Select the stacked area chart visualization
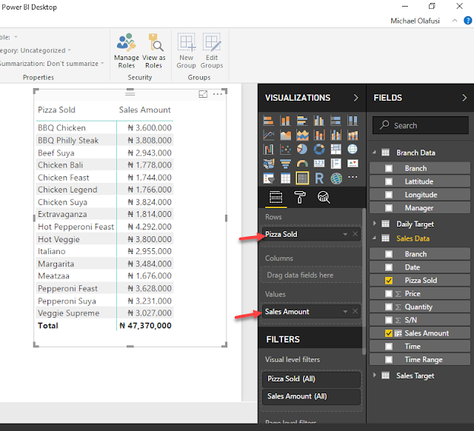This screenshot has width=474, height=431. (x=302, y=135)
